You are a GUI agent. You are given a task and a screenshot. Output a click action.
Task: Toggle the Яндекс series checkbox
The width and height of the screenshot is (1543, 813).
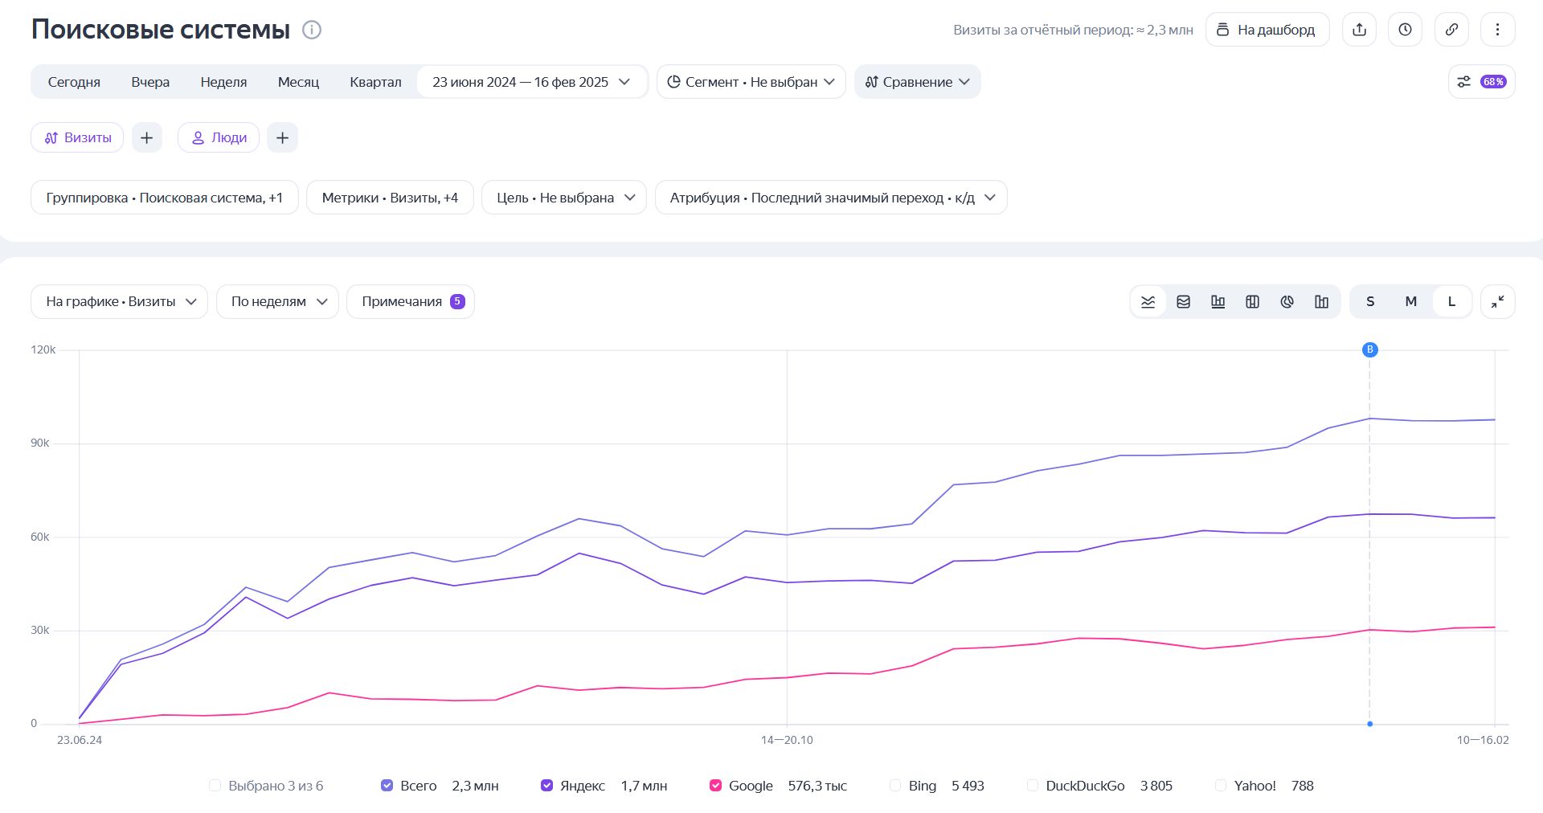(546, 786)
